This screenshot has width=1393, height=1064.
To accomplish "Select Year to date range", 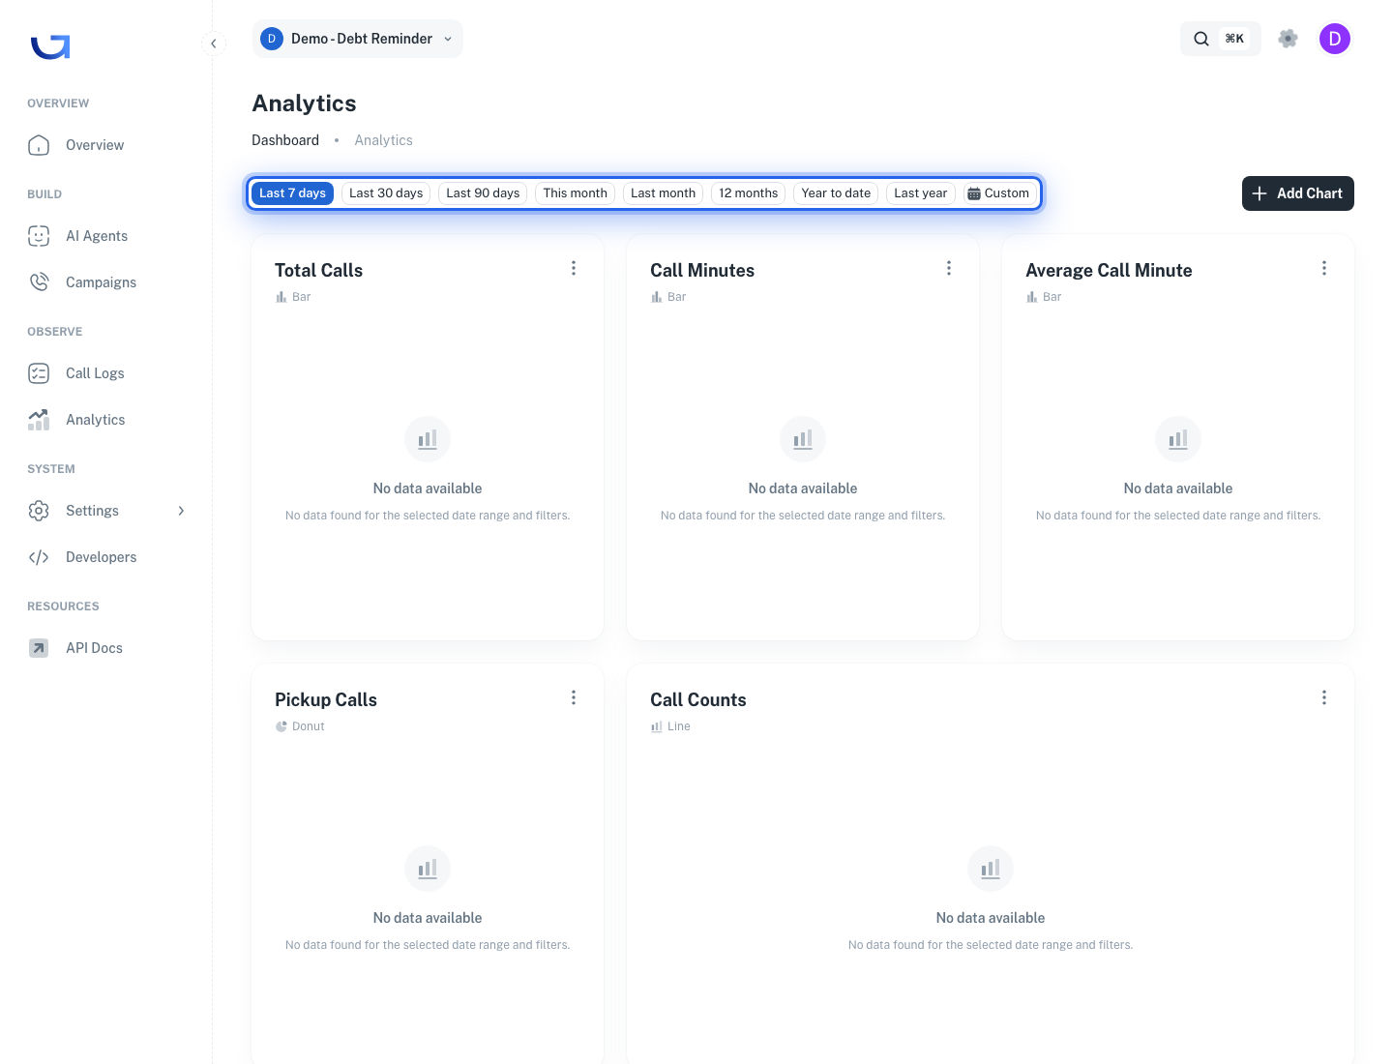I will 836,193.
